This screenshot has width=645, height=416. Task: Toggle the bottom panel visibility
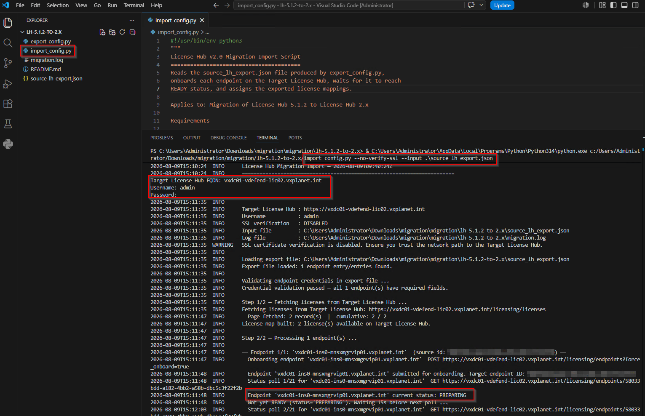click(624, 5)
